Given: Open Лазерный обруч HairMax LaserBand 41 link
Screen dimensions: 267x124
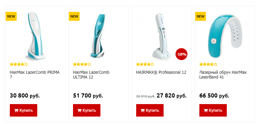Looking at the screenshot, I should click(x=223, y=75).
